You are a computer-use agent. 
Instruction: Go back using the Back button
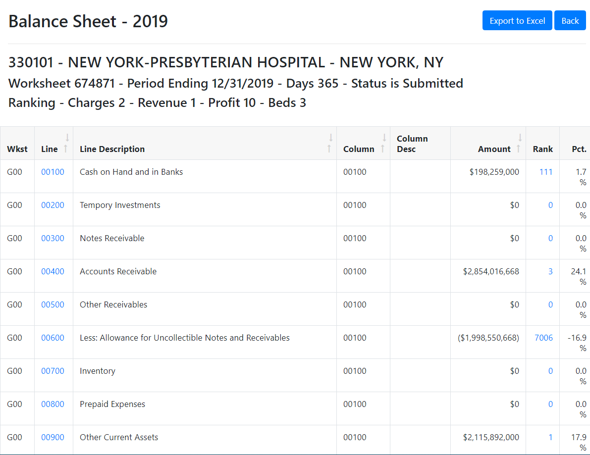570,21
